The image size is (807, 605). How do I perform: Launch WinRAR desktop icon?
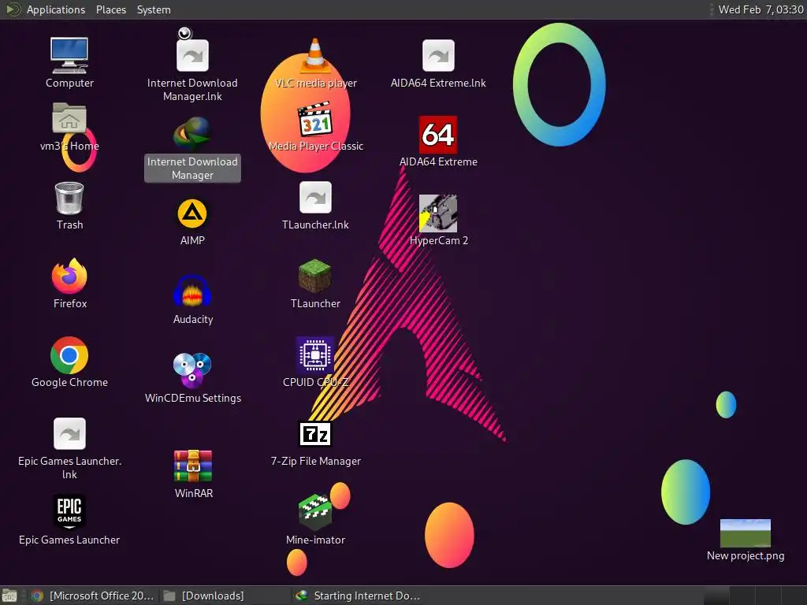point(193,466)
